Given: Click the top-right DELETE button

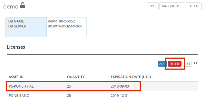Looking at the screenshot, I should click(x=194, y=6).
